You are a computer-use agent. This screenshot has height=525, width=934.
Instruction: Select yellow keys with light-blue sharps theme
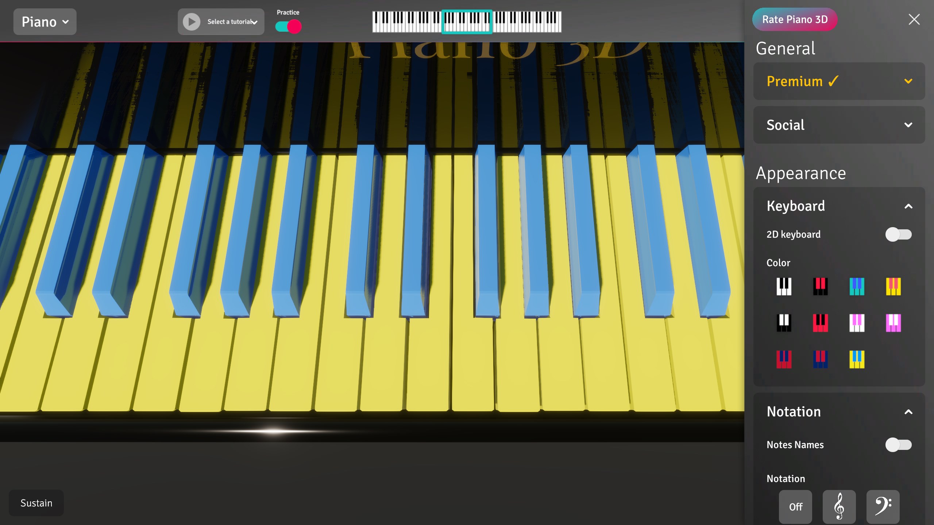pos(857,359)
